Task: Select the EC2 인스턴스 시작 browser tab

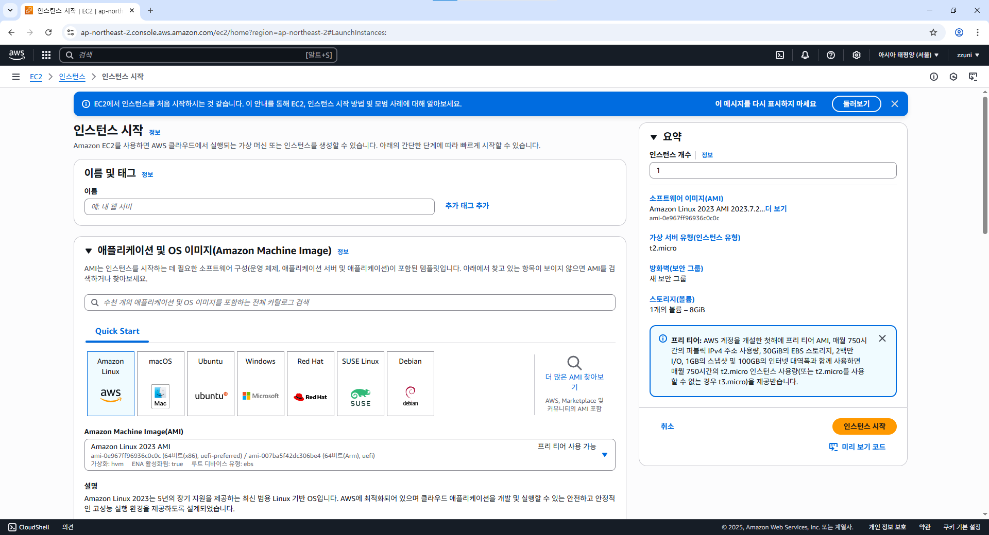Action: [x=80, y=11]
